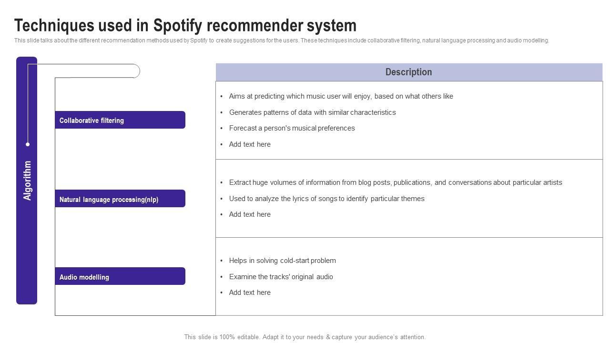Viewport: 610px width, 343px height.
Task: Select the 'Aims at predicting which music' bullet
Action: pos(341,96)
